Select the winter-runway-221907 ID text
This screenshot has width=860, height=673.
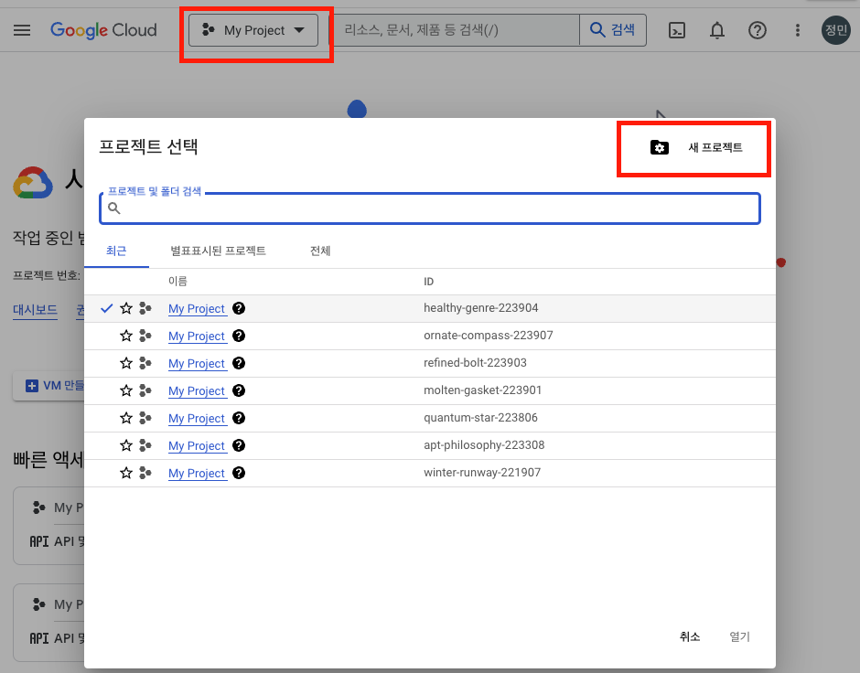click(x=482, y=473)
